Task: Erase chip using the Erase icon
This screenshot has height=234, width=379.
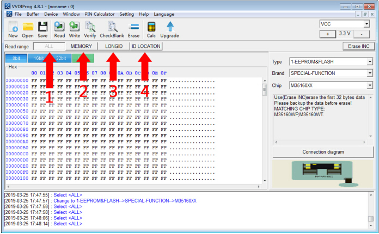Action: (x=133, y=30)
